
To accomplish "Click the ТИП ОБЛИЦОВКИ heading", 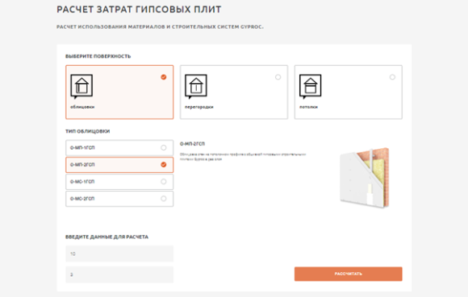I will [88, 131].
